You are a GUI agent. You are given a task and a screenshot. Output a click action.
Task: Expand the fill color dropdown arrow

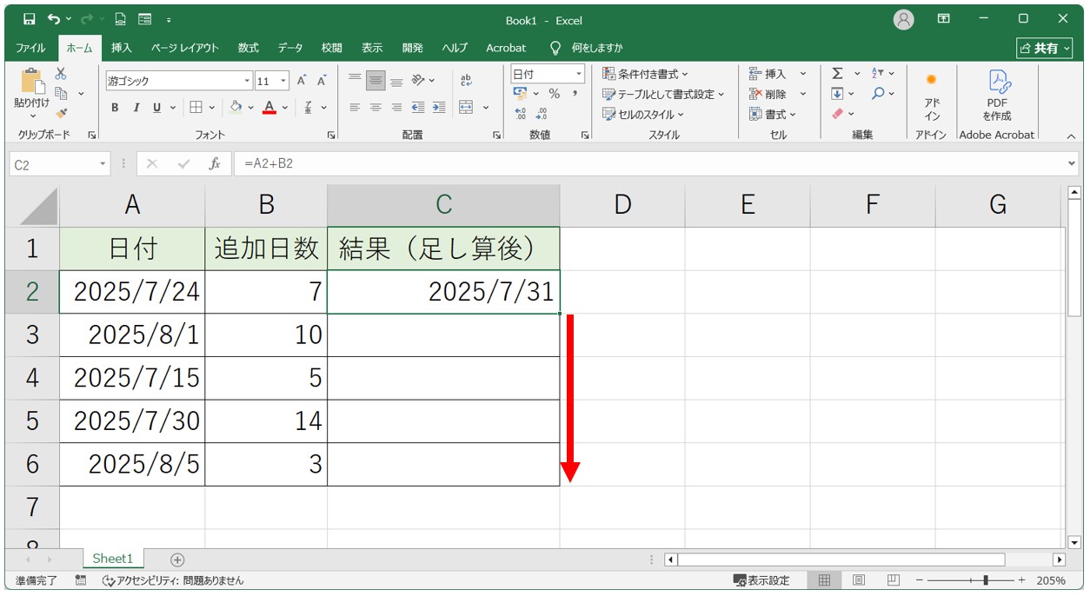point(250,108)
